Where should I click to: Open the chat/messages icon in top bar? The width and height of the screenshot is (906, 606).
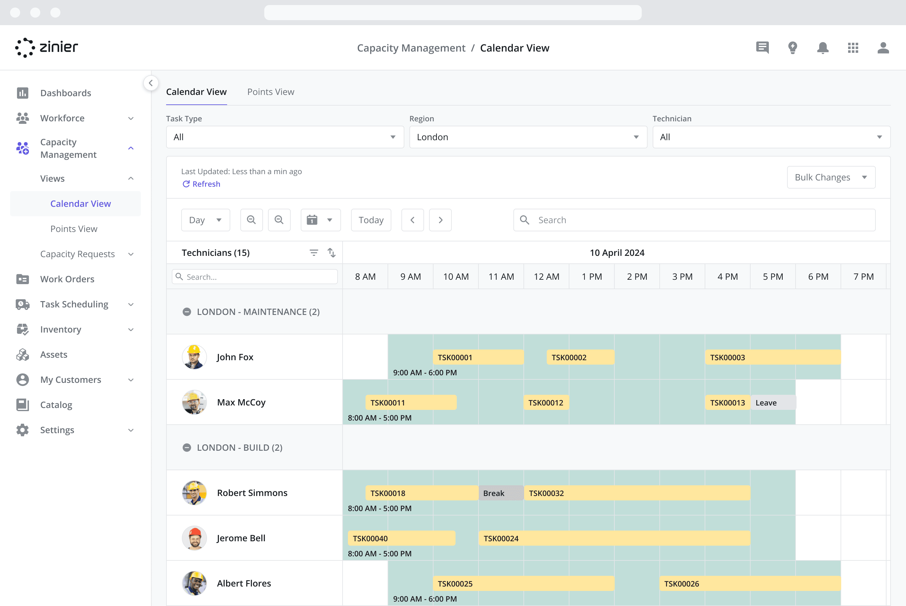[763, 47]
